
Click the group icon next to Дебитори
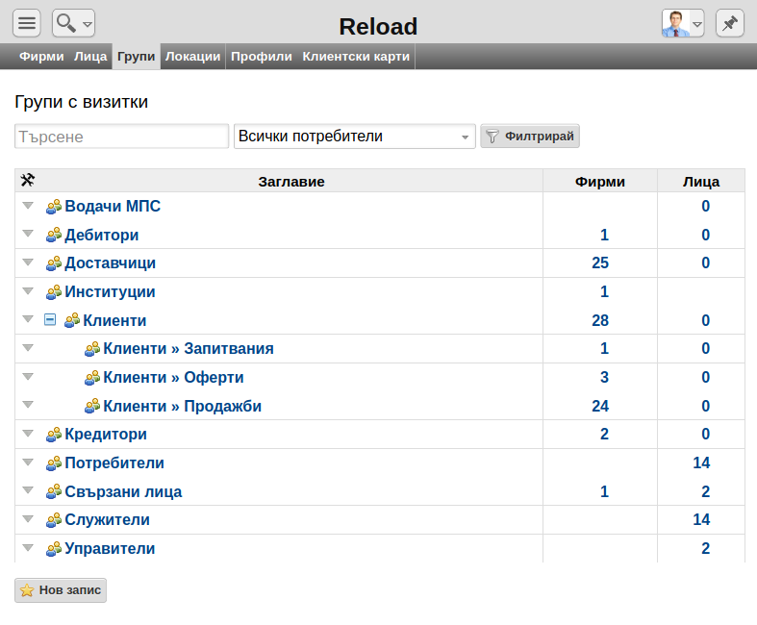point(54,235)
